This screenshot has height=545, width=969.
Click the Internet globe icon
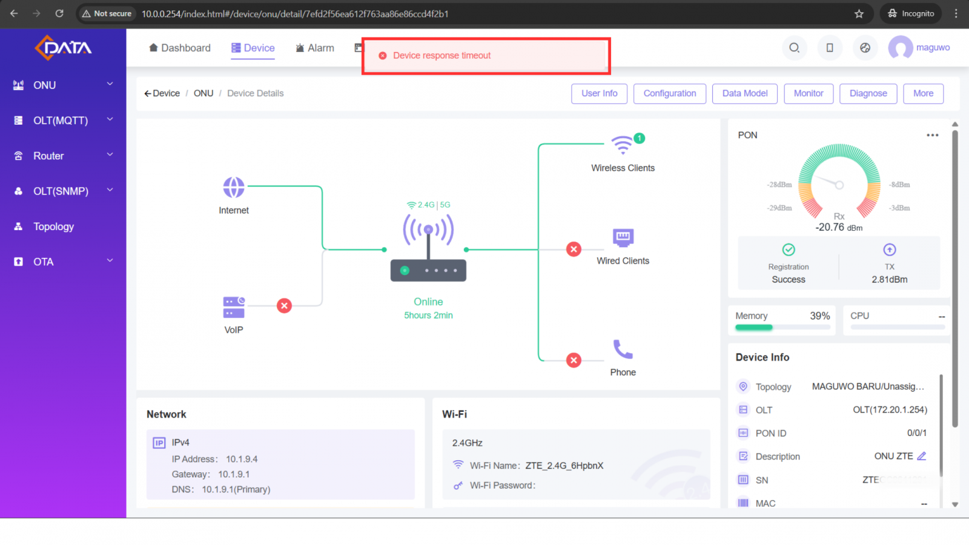point(234,187)
